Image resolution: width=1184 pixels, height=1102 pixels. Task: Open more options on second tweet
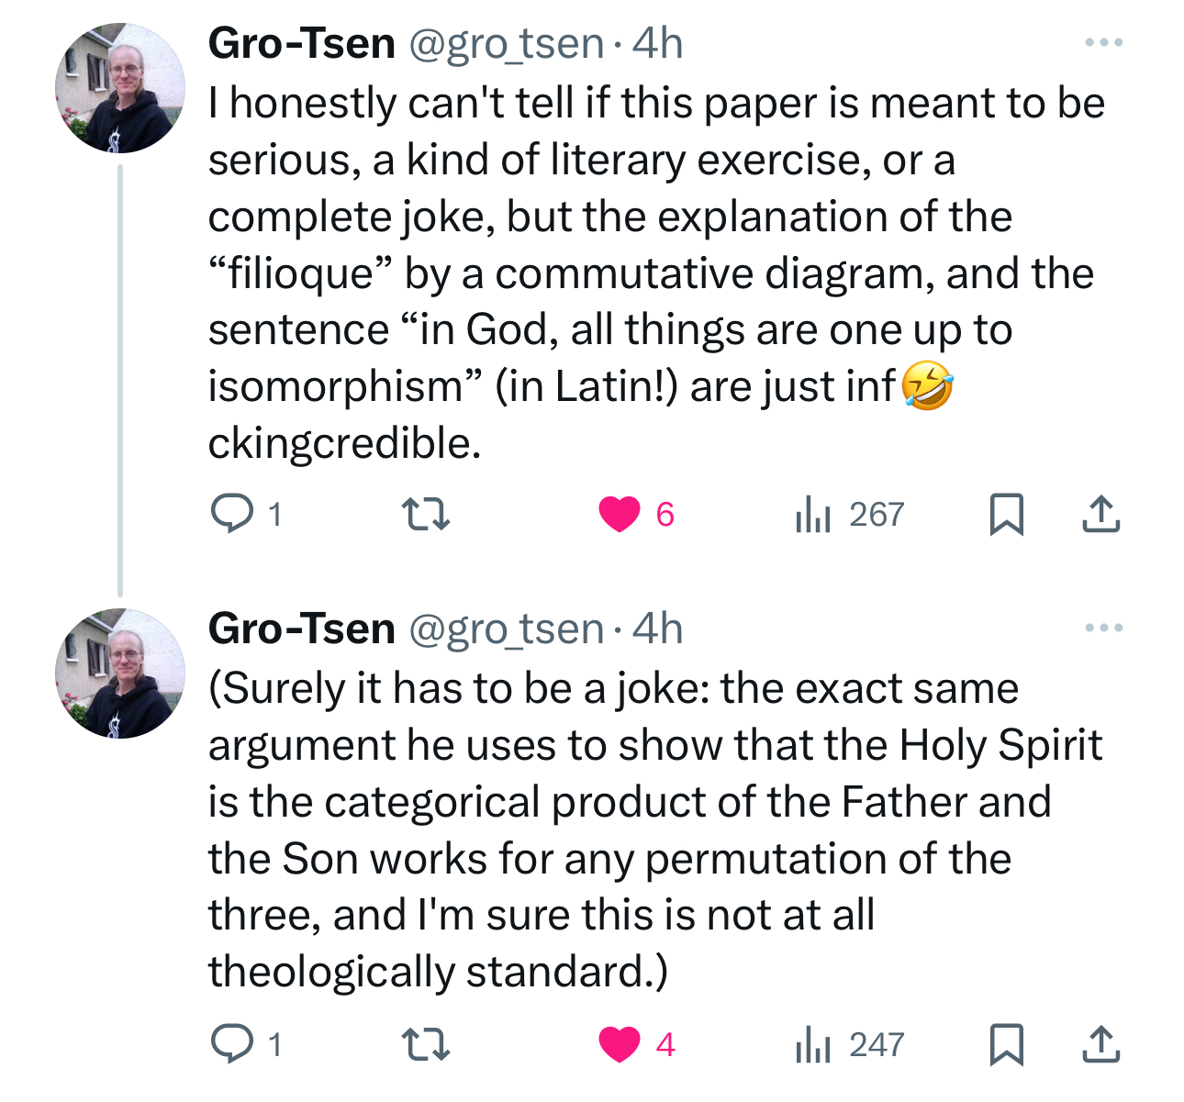coord(1102,629)
